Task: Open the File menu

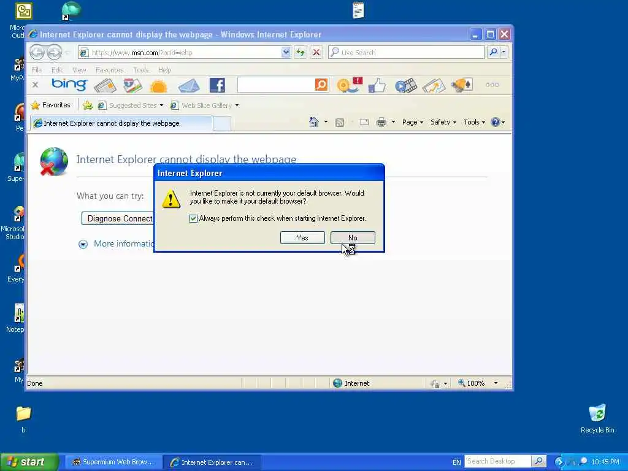Action: tap(37, 70)
